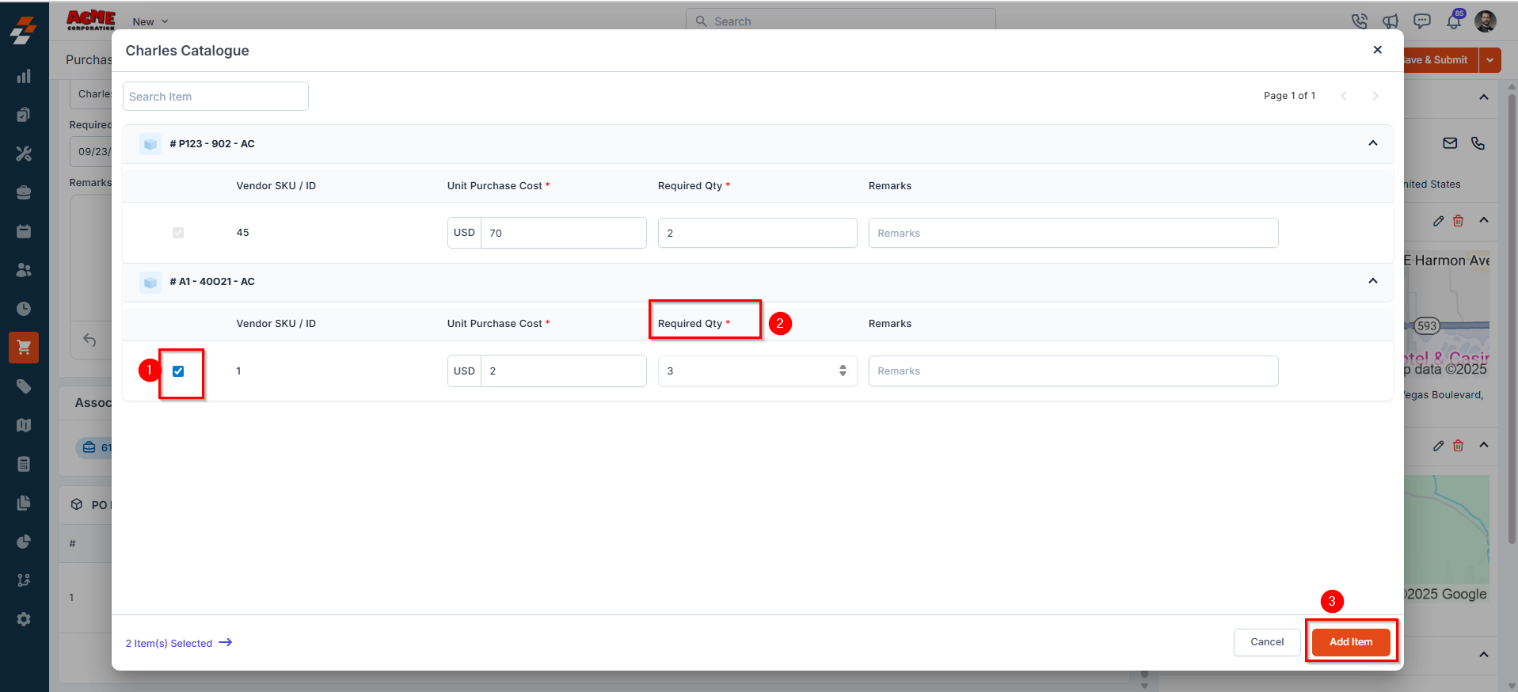
Task: Go to next catalogue page
Action: [1375, 96]
